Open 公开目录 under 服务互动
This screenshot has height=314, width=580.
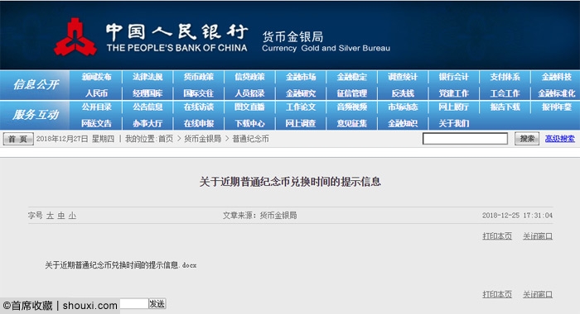point(96,107)
